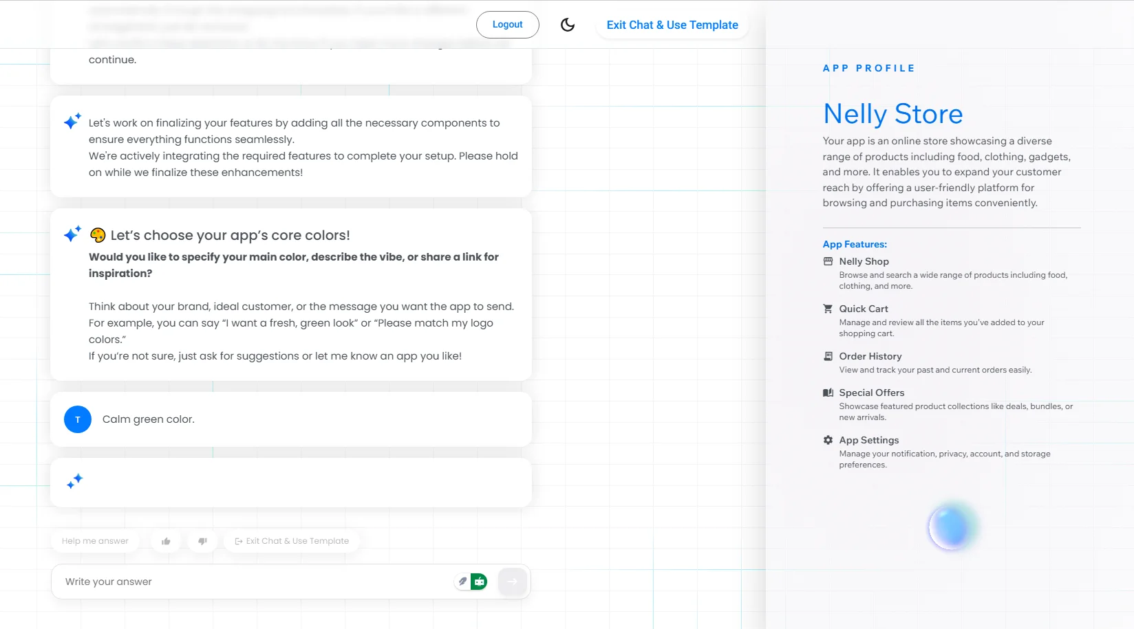Screen dimensions: 1134x629
Task: Click the bottom Exit Chat & Use Template chip
Action: (x=292, y=541)
